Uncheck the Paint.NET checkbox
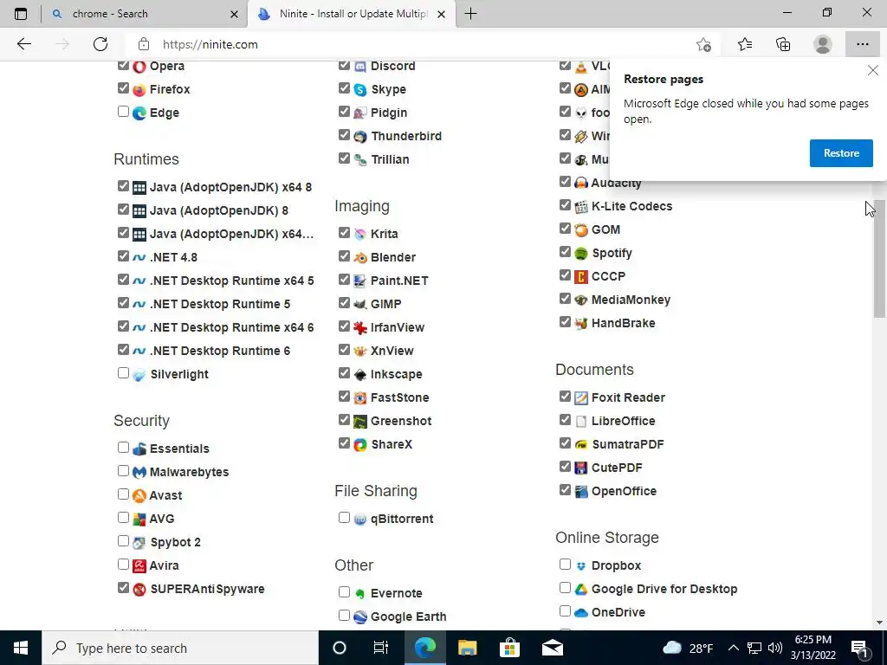Image resolution: width=887 pixels, height=665 pixels. [x=344, y=280]
